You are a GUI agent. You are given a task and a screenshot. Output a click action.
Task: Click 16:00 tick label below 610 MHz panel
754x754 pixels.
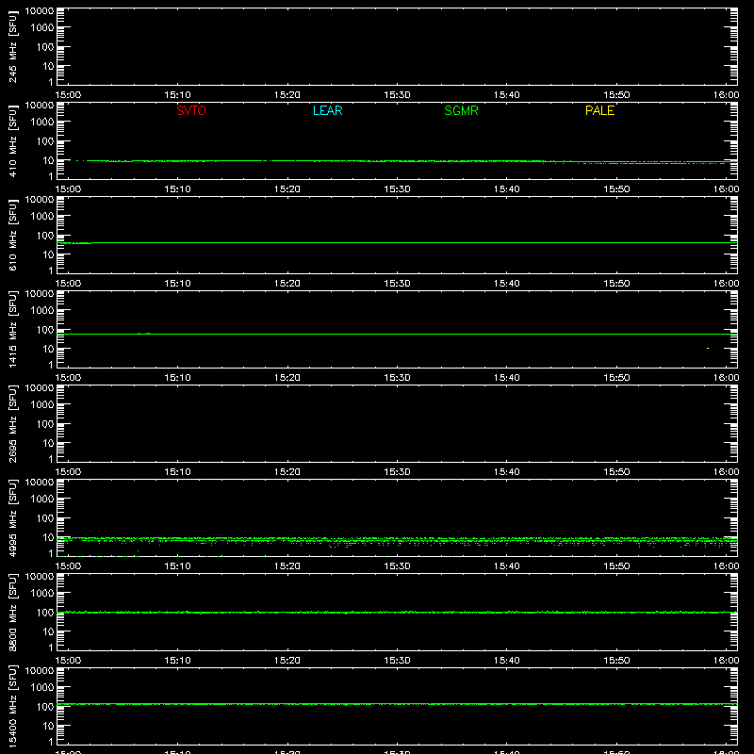click(726, 284)
